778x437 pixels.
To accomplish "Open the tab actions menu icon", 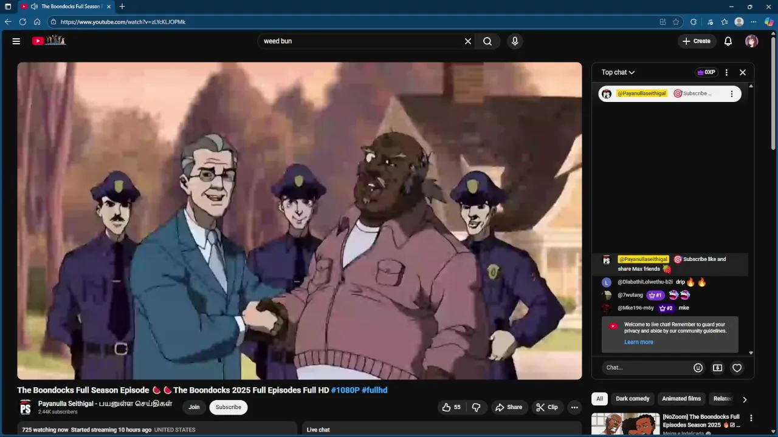I will tap(8, 7).
